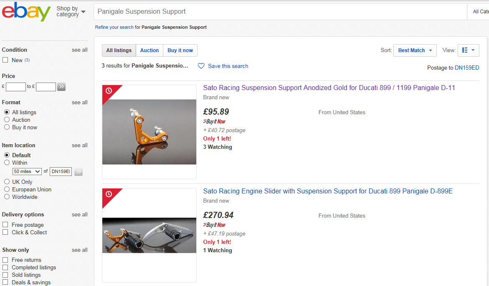The height and width of the screenshot is (286, 489).
Task: Click clock badge on Suspension Support listing
Action: [109, 91]
